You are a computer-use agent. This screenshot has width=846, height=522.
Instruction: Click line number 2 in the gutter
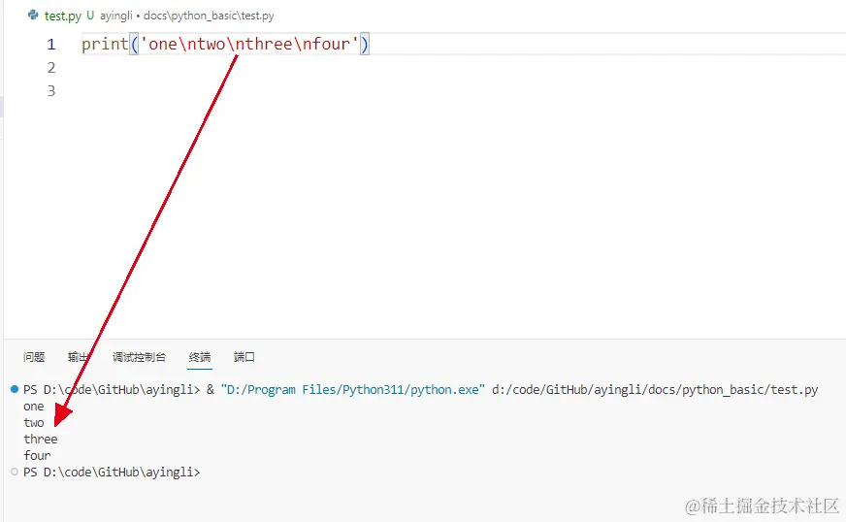coord(51,68)
